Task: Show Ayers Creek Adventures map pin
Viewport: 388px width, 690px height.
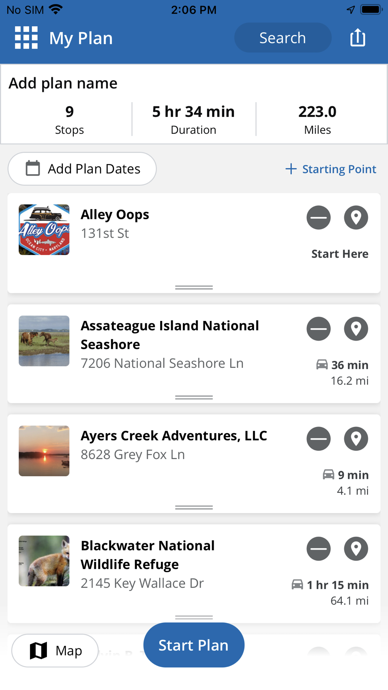Action: pyautogui.click(x=356, y=439)
